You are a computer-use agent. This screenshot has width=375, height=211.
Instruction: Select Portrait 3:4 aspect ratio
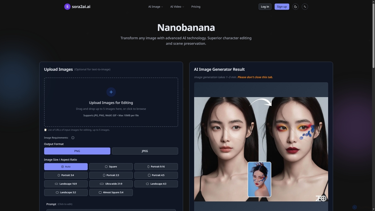pos(66,175)
